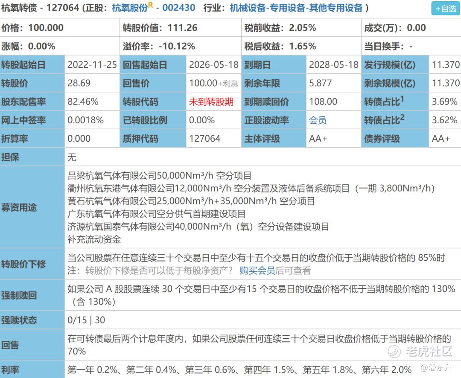Click the 回售 row label
This screenshot has height=378, width=461.
pos(10,345)
